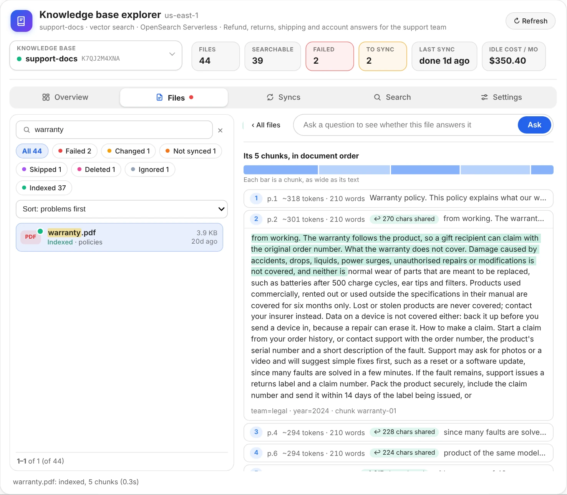The height and width of the screenshot is (495, 567).
Task: Click the magnifier icon in warranty search box
Action: click(27, 130)
